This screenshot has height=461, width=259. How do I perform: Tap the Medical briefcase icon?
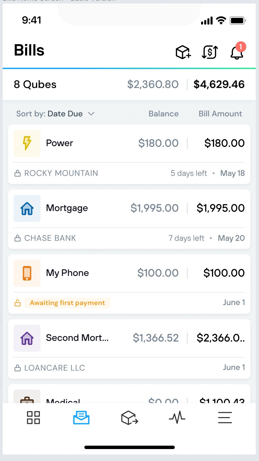(27, 396)
